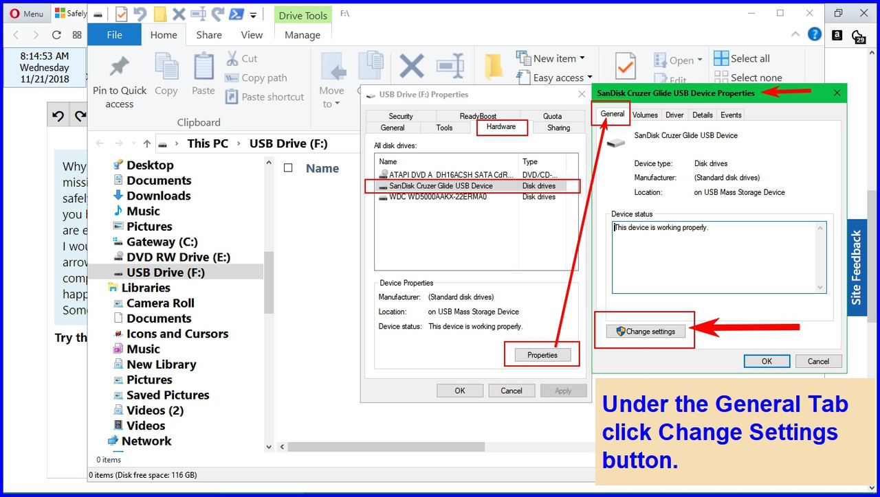Click the Properties button under Device Properties
880x497 pixels.
(x=542, y=355)
